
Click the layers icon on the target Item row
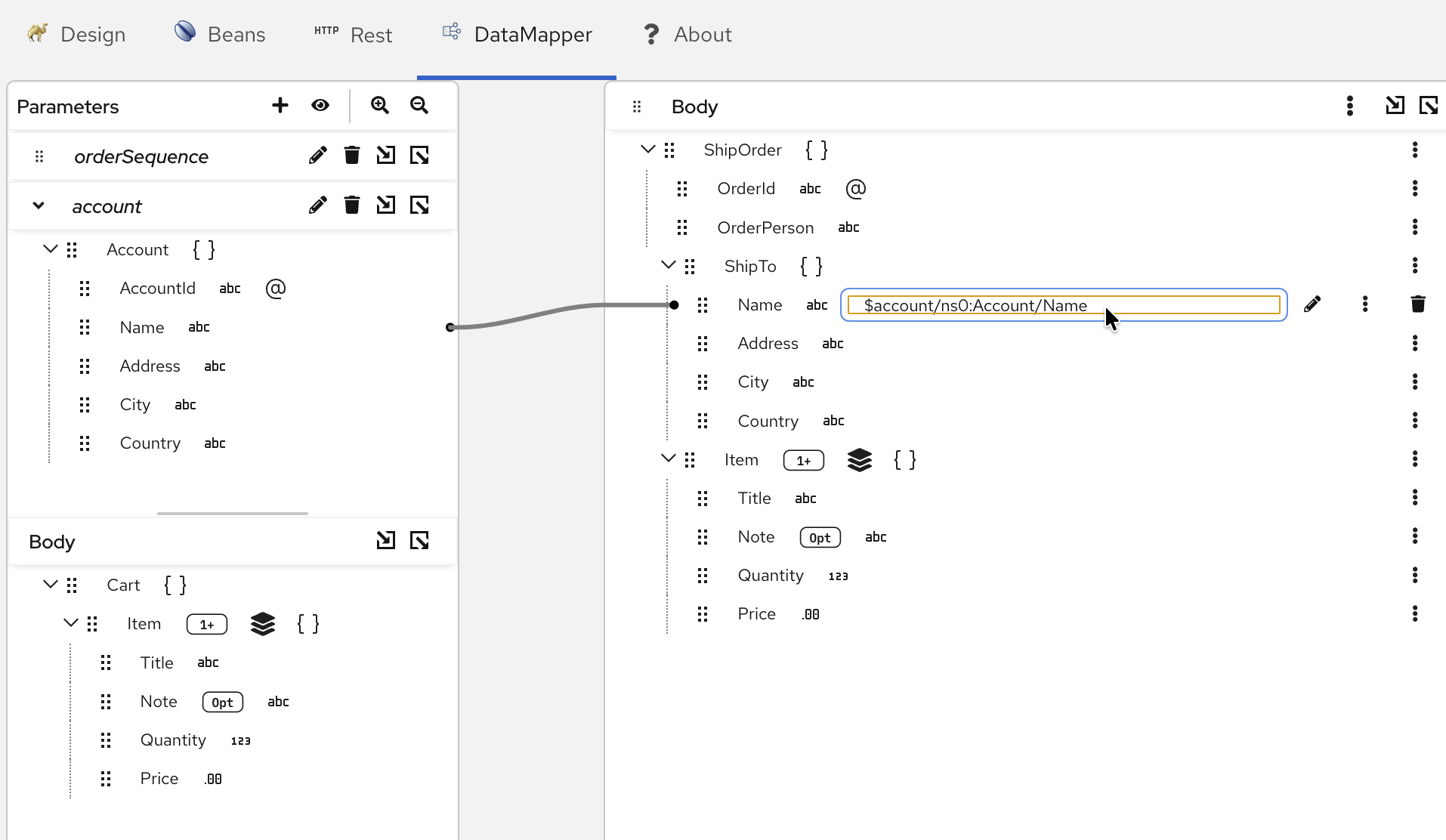pyautogui.click(x=860, y=459)
